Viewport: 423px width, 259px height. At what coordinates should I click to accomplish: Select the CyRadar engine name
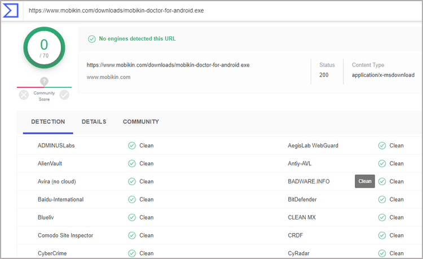pyautogui.click(x=298, y=253)
